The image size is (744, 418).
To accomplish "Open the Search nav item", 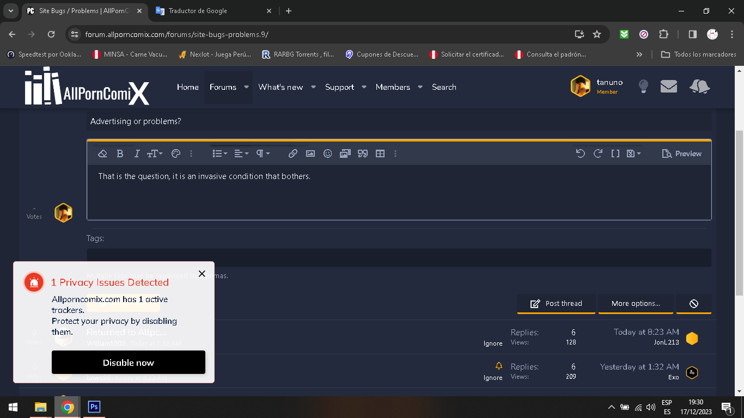I will click(444, 87).
